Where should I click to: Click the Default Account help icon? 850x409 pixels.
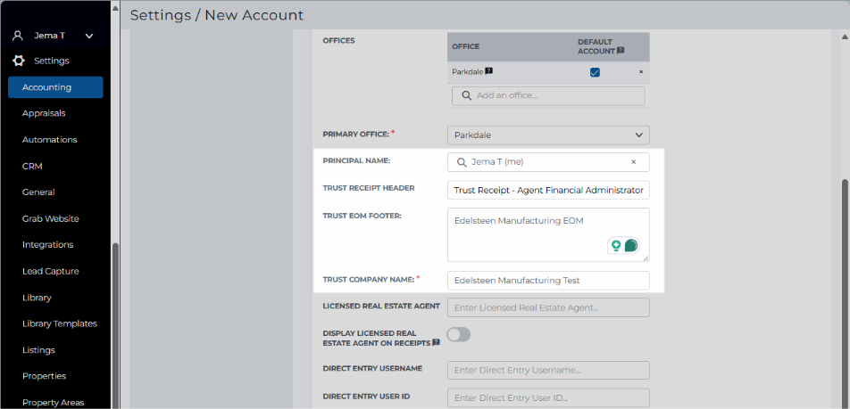[x=621, y=50]
